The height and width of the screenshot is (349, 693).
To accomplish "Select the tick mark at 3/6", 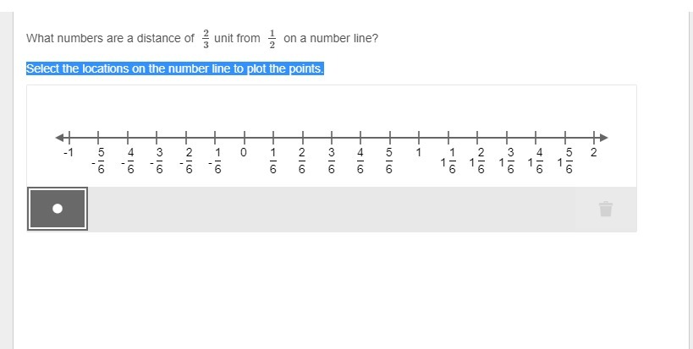I will coord(332,138).
